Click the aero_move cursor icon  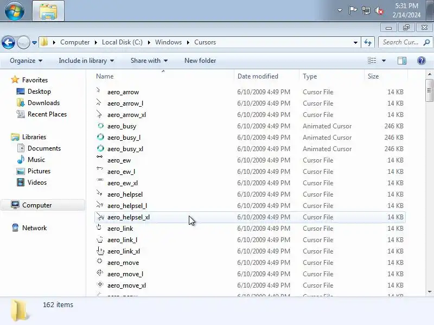click(100, 261)
